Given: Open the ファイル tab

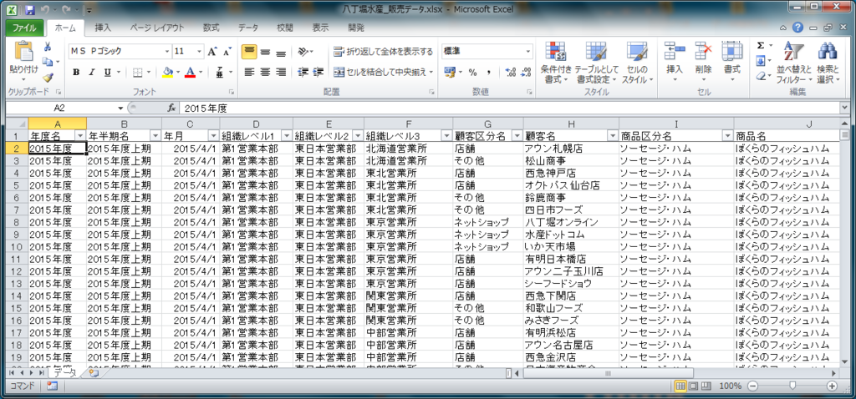Looking at the screenshot, I should click(x=24, y=28).
